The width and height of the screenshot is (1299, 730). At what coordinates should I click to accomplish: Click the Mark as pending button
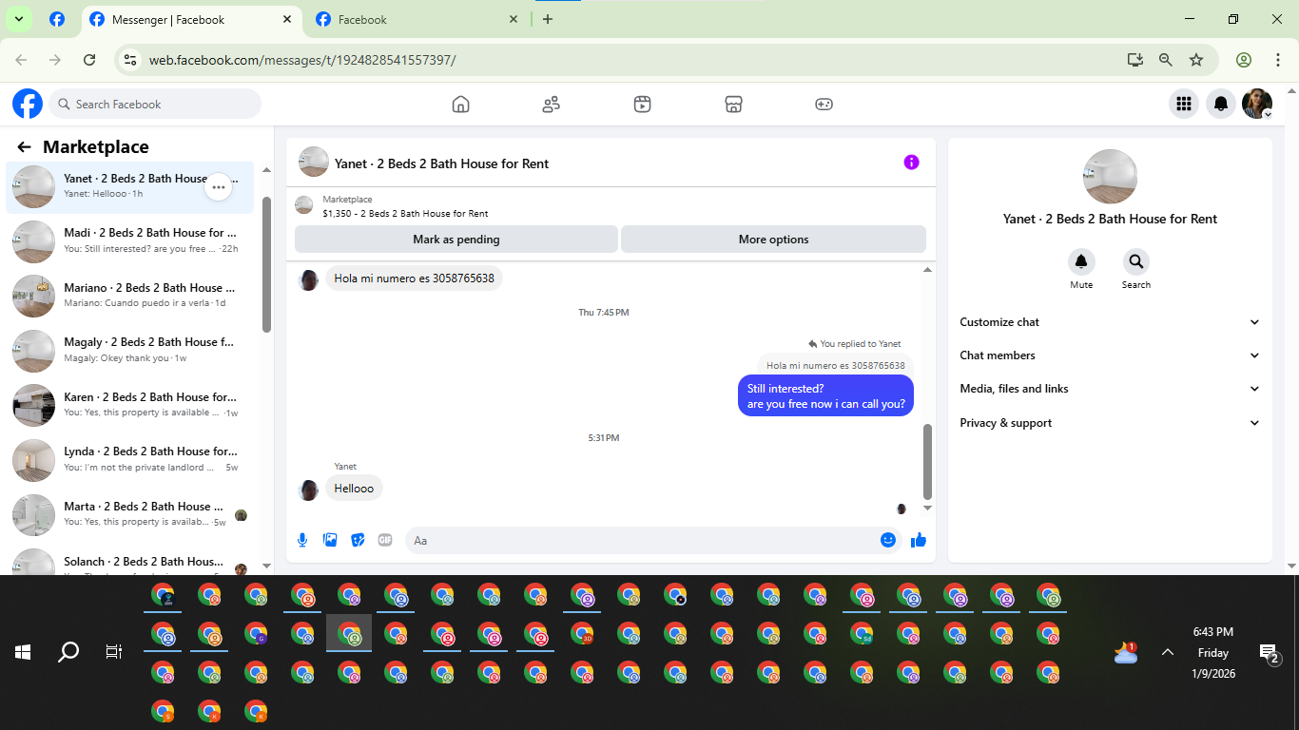pyautogui.click(x=456, y=240)
